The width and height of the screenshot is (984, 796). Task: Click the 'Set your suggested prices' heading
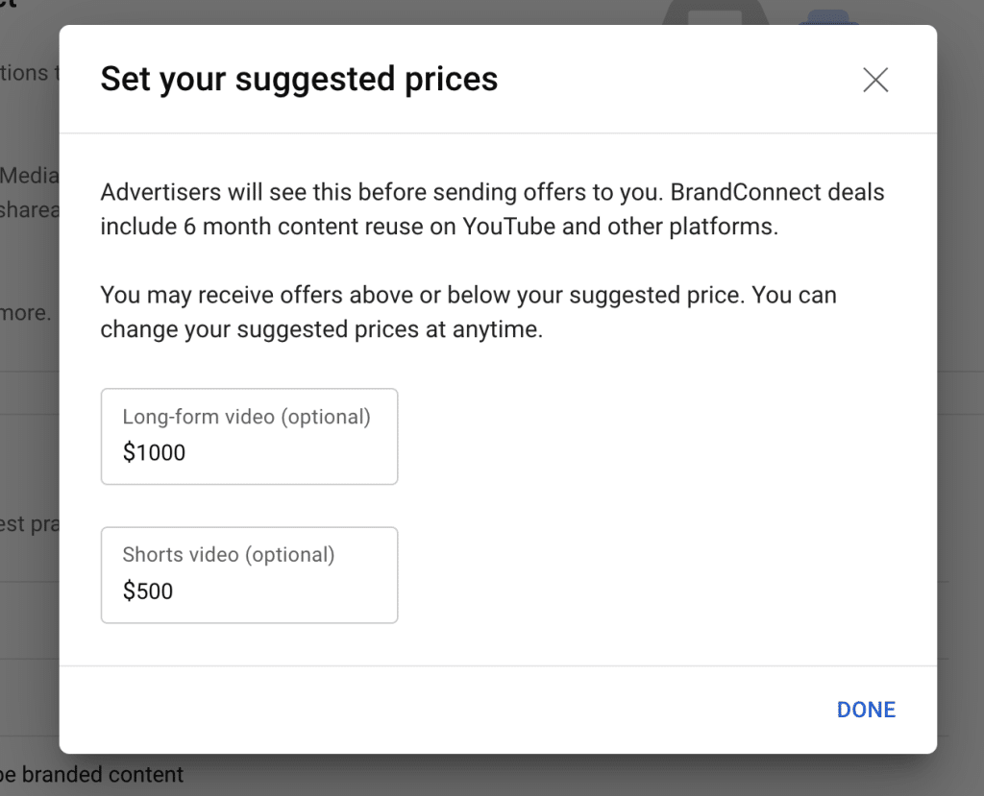click(299, 79)
